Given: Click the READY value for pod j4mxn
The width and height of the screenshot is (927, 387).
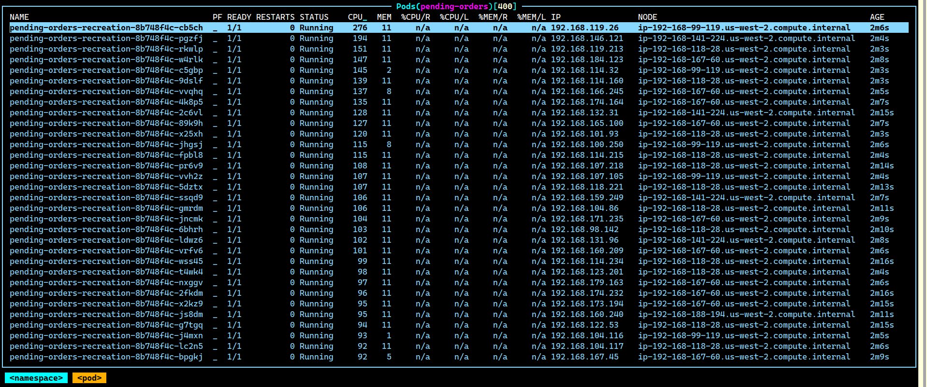Looking at the screenshot, I should 234,336.
